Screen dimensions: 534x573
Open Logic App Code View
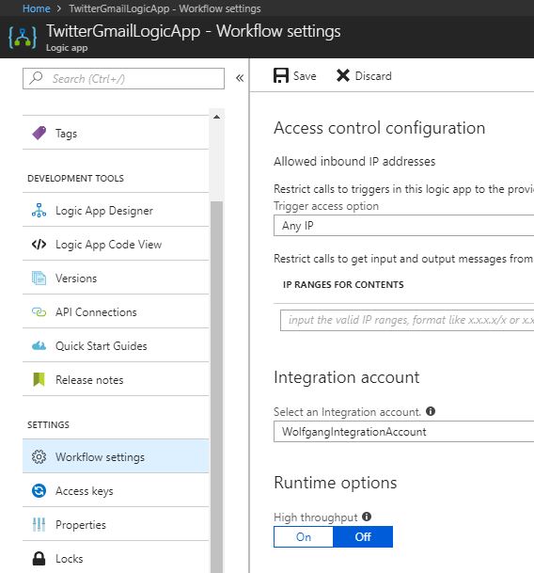(116, 244)
